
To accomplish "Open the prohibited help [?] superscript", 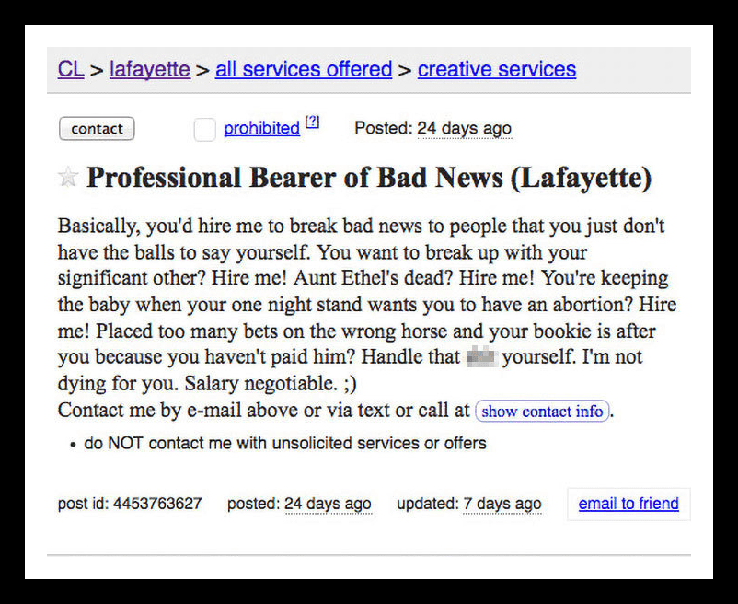I will tap(313, 122).
